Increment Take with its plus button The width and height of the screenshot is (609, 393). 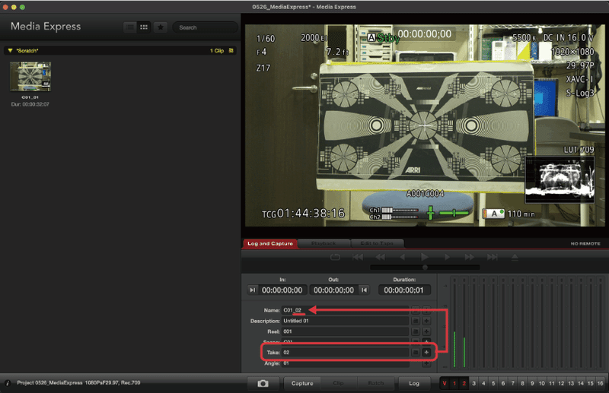pyautogui.click(x=426, y=352)
